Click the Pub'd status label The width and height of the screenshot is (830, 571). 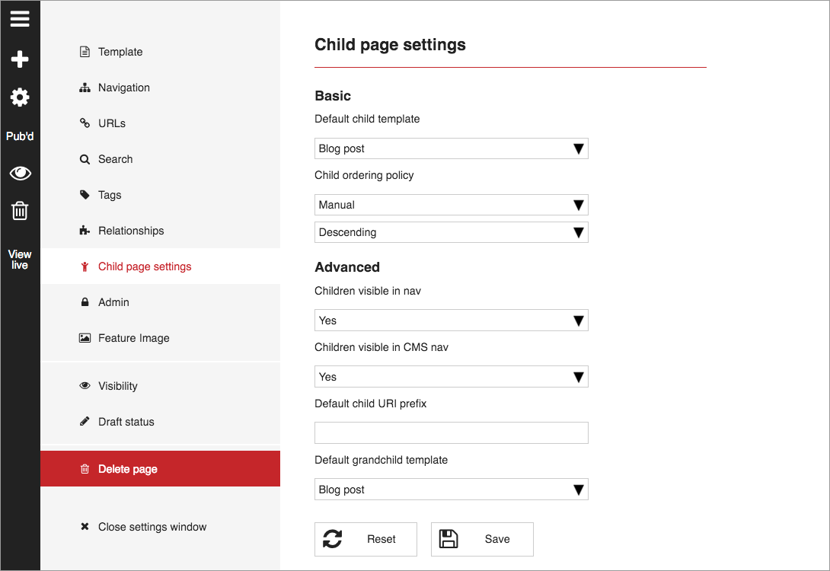(x=20, y=136)
